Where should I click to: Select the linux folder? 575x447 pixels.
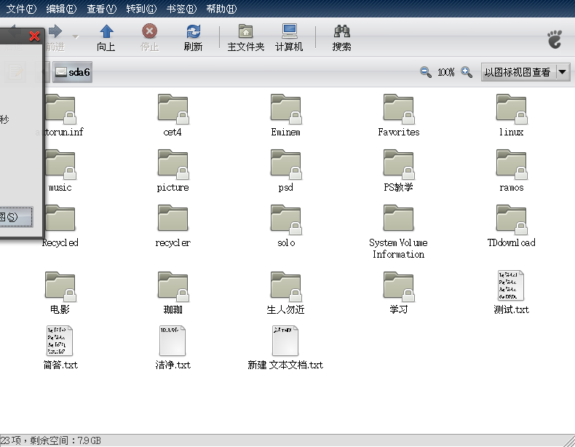[x=511, y=116]
